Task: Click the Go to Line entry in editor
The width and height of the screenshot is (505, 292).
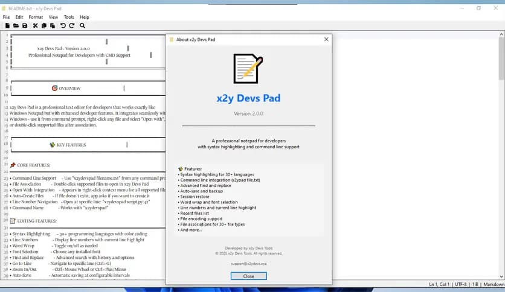Action: click(x=60, y=264)
